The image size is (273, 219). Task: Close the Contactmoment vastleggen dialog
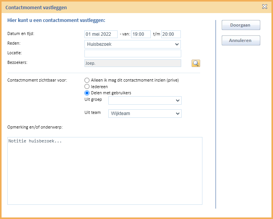265,7
